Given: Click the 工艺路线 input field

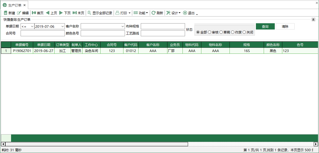Looking at the screenshot, I should pos(163,33).
